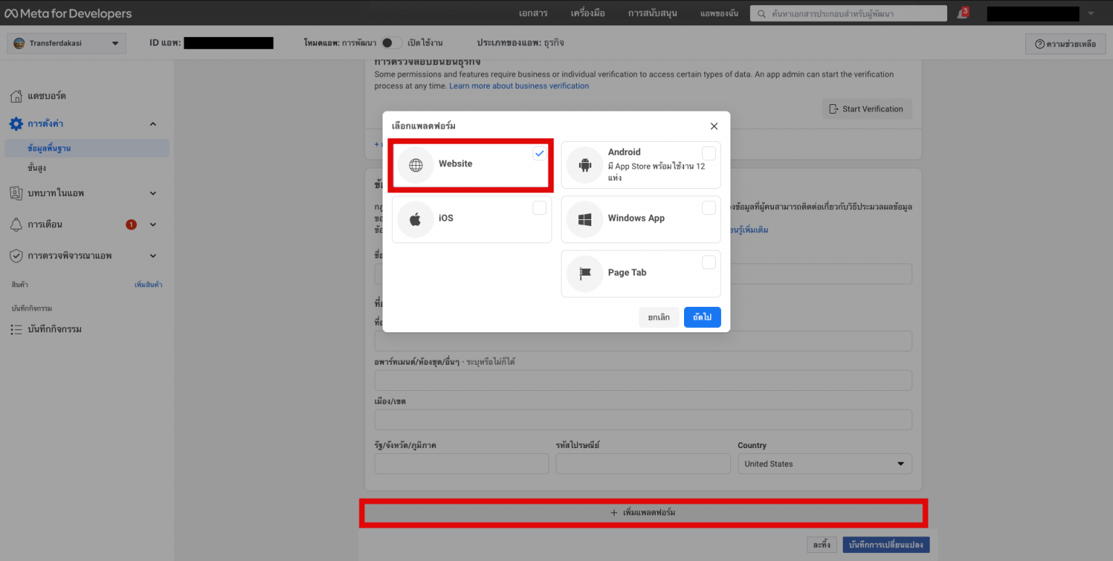
Task: Click the postal code input field
Action: [x=642, y=463]
